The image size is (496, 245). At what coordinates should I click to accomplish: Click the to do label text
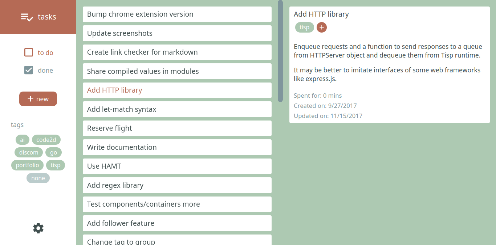(45, 53)
